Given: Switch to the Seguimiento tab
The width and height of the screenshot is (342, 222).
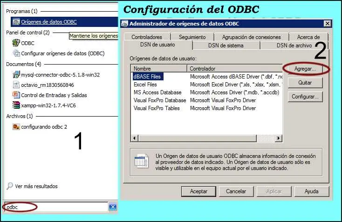Looking at the screenshot, I should coord(192,37).
